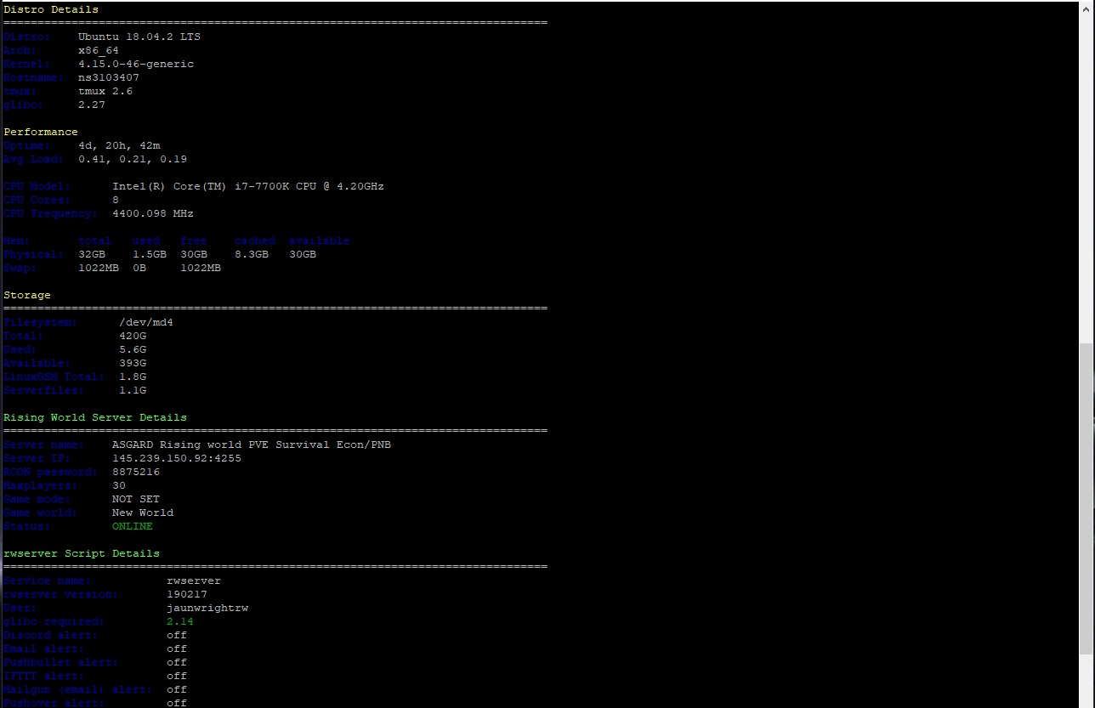
Task: Click the empty scrollbar track above the thumb
Action: tap(1086, 170)
